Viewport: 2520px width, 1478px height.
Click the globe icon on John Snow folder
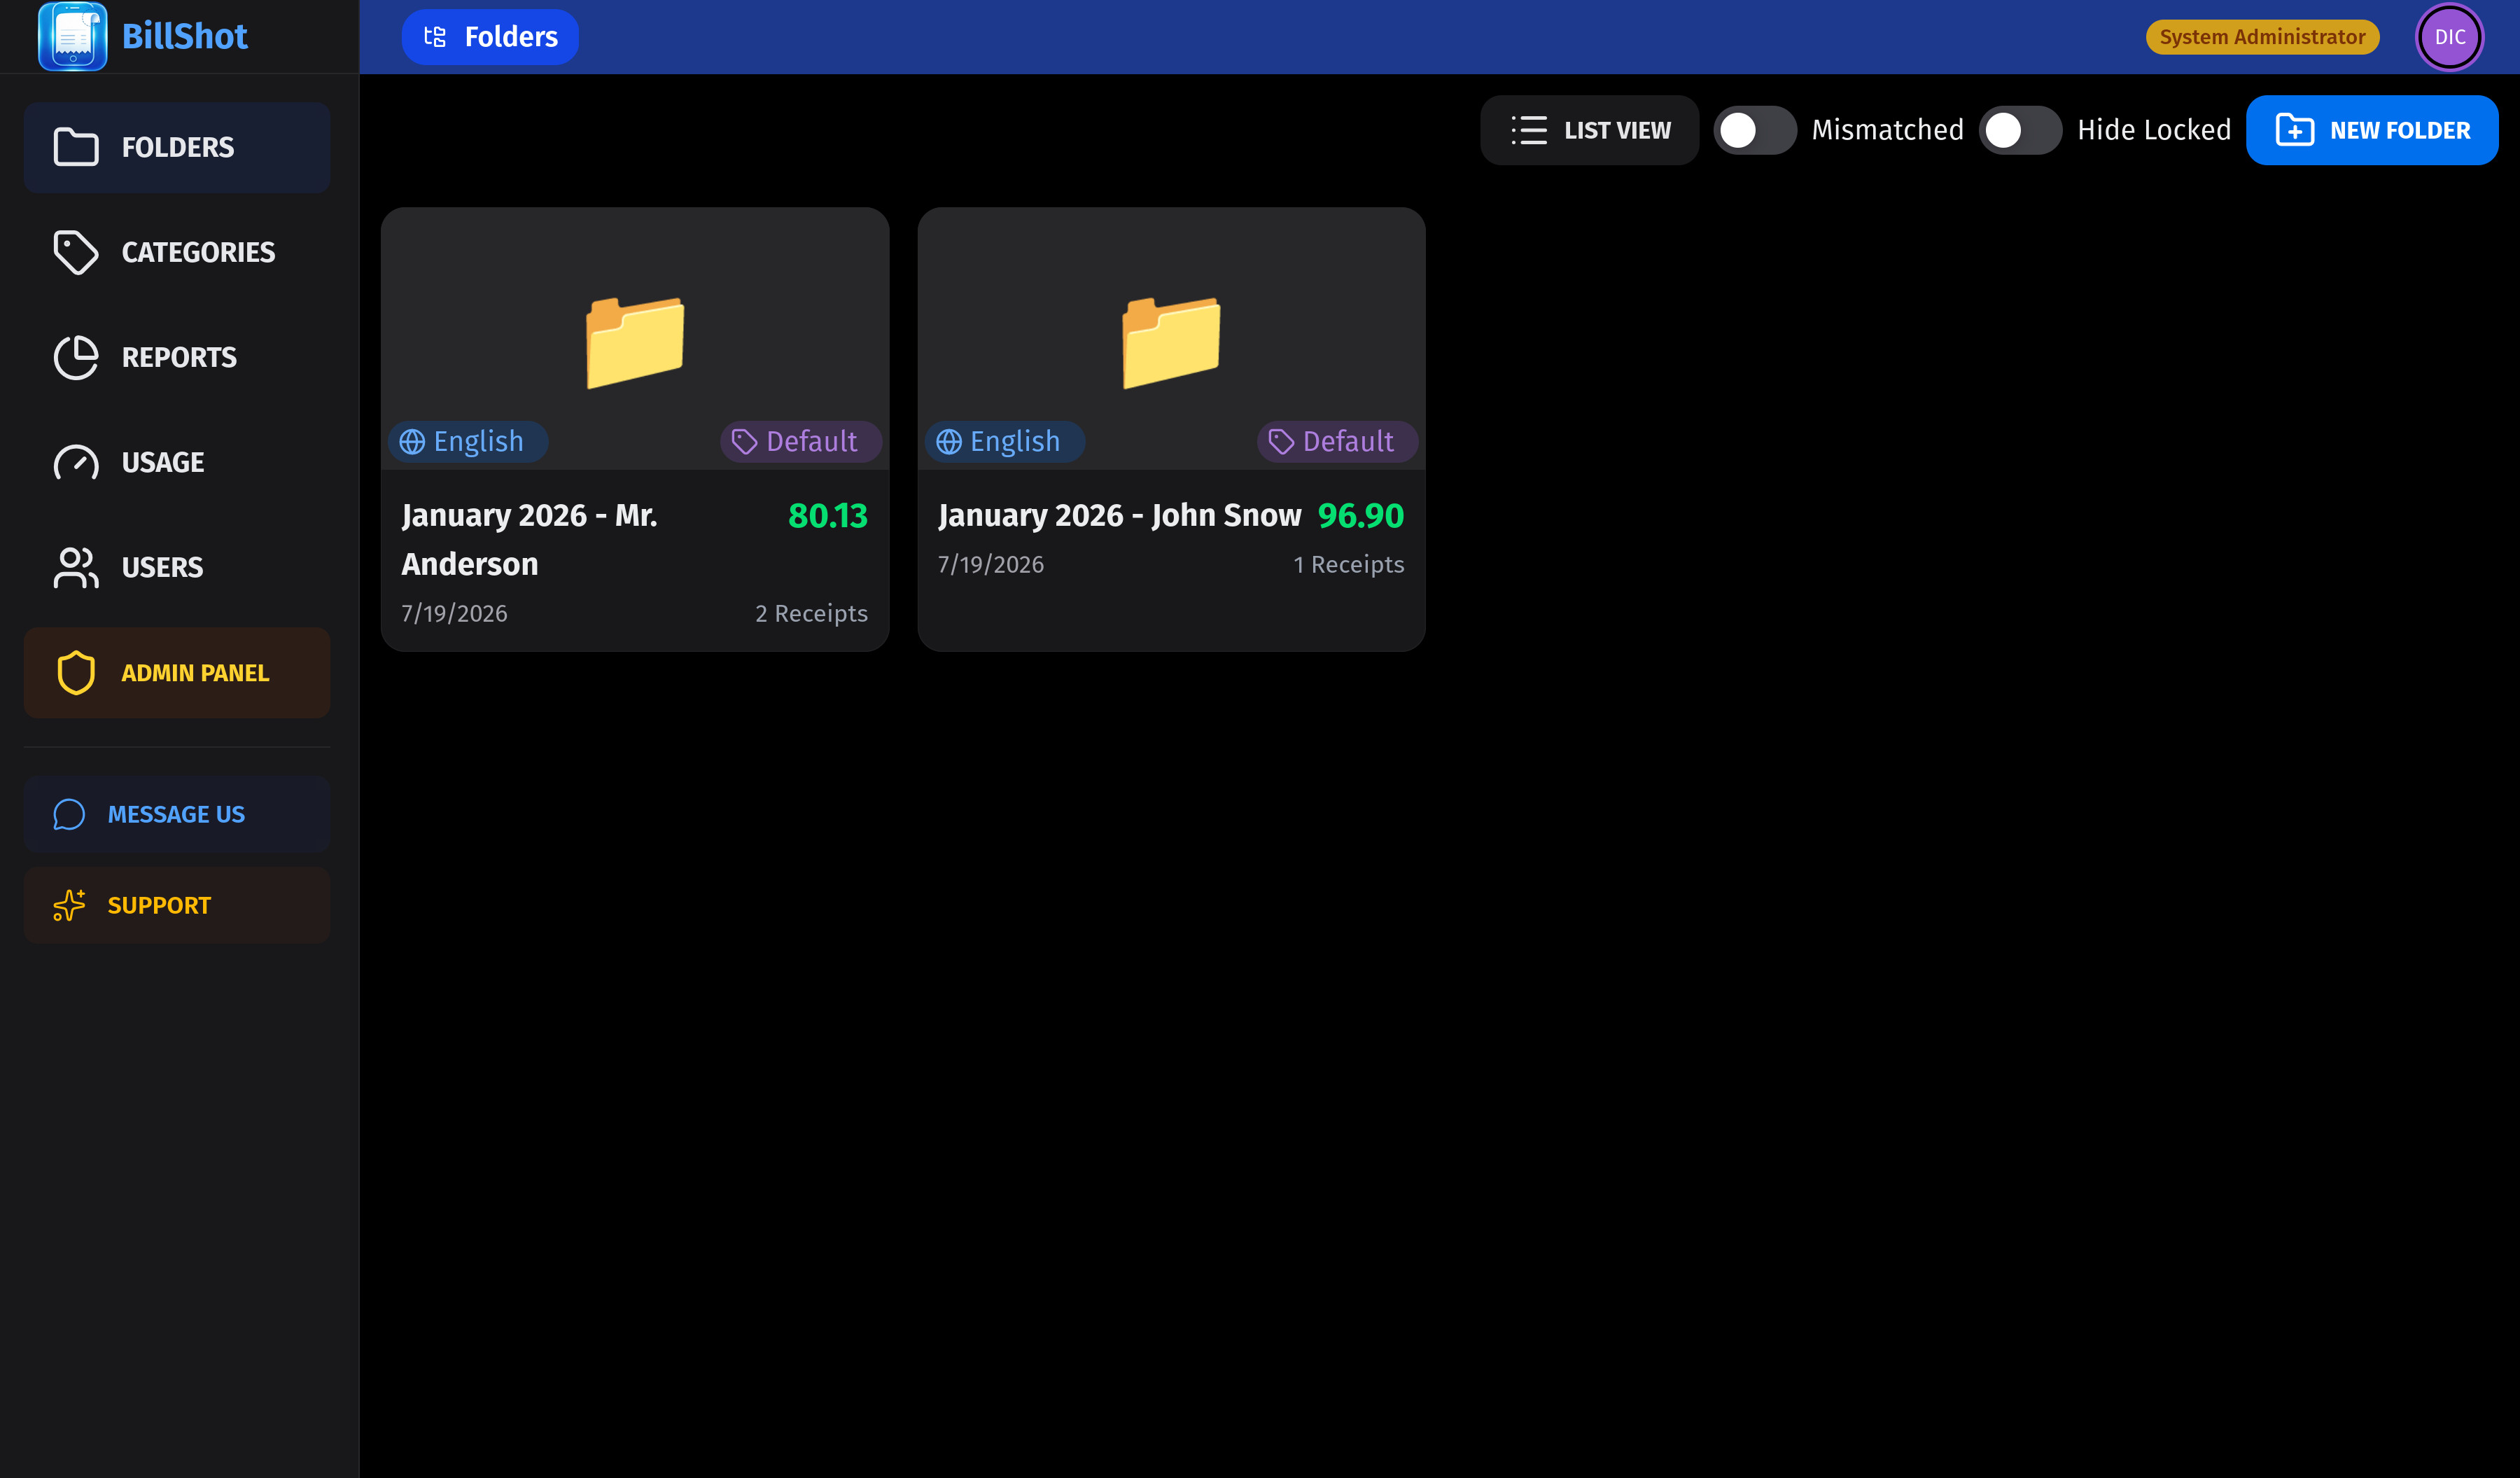(949, 442)
